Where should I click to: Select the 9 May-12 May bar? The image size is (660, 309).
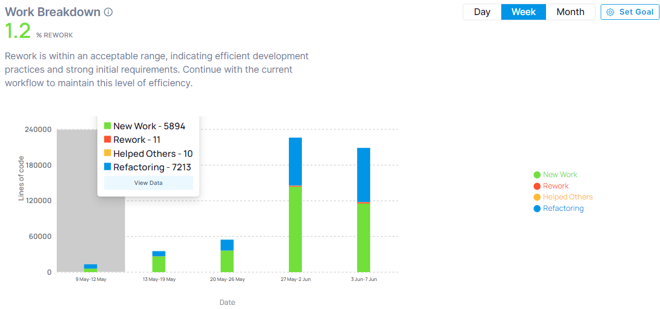[91, 268]
